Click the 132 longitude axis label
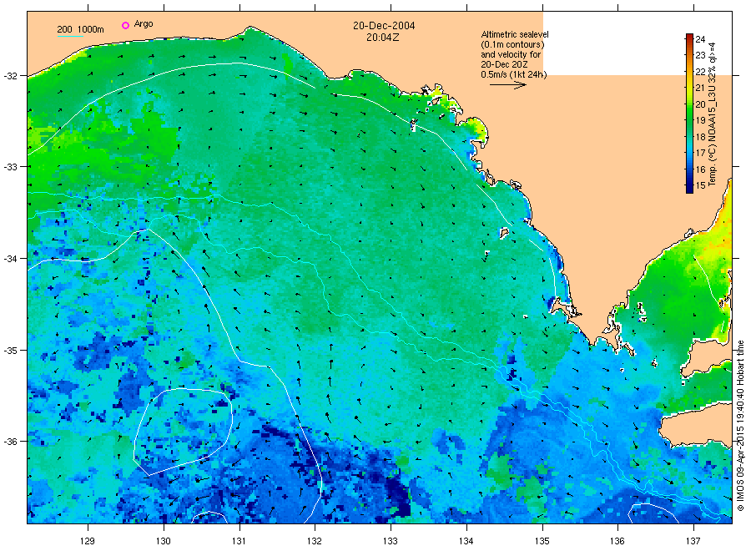Image resolution: width=751 pixels, height=551 pixels. [x=315, y=541]
